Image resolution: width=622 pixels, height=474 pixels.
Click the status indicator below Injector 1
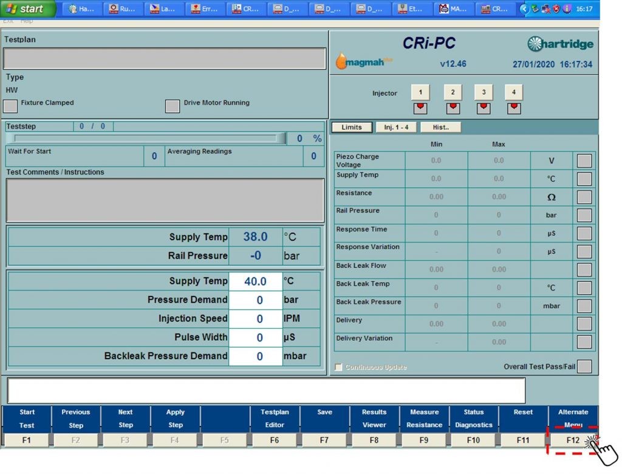click(420, 108)
